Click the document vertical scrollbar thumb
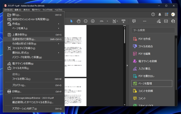The width and height of the screenshot is (181, 114). 125,36
